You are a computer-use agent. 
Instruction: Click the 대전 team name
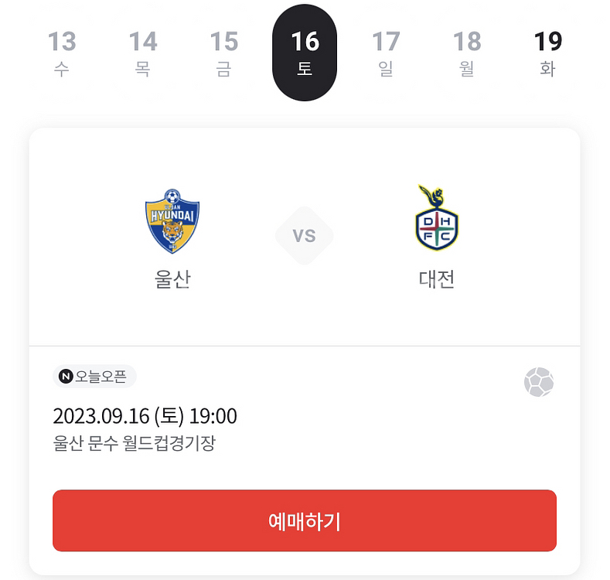point(437,279)
